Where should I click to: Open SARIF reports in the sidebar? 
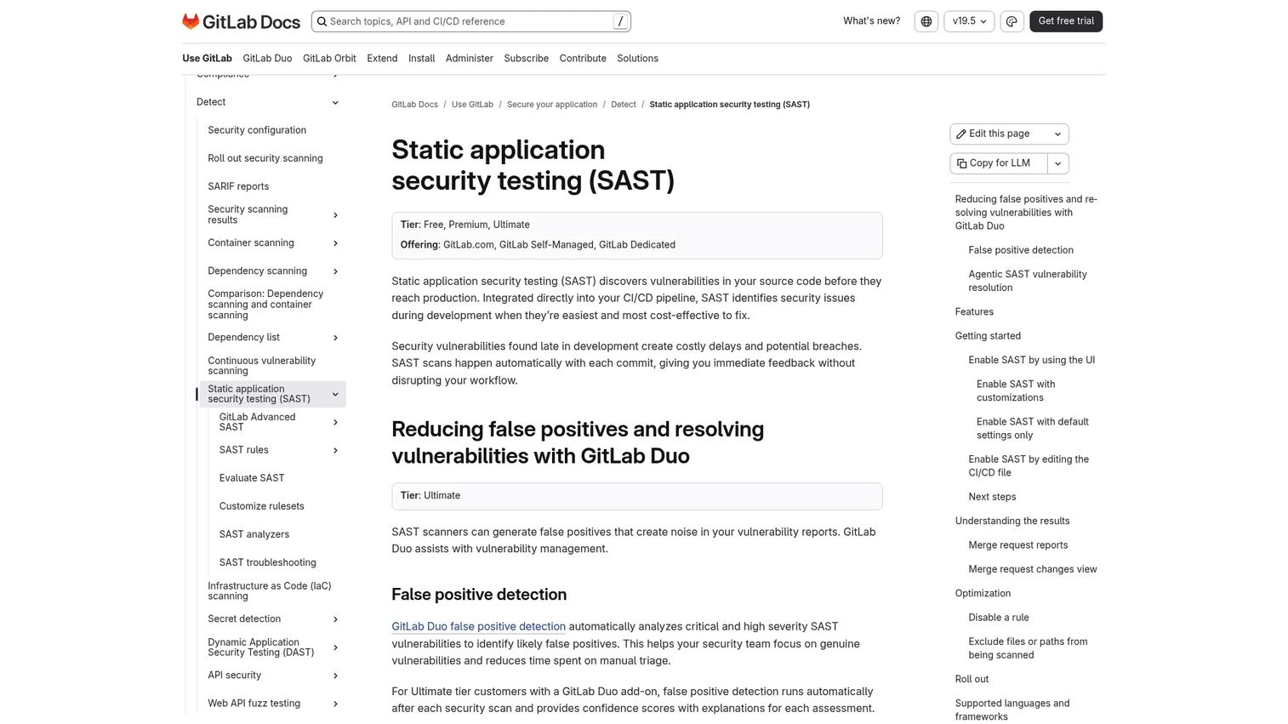pyautogui.click(x=238, y=186)
